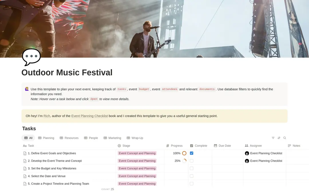Switch to the Wrap-Up view tab
The image size is (309, 193).
135,138
